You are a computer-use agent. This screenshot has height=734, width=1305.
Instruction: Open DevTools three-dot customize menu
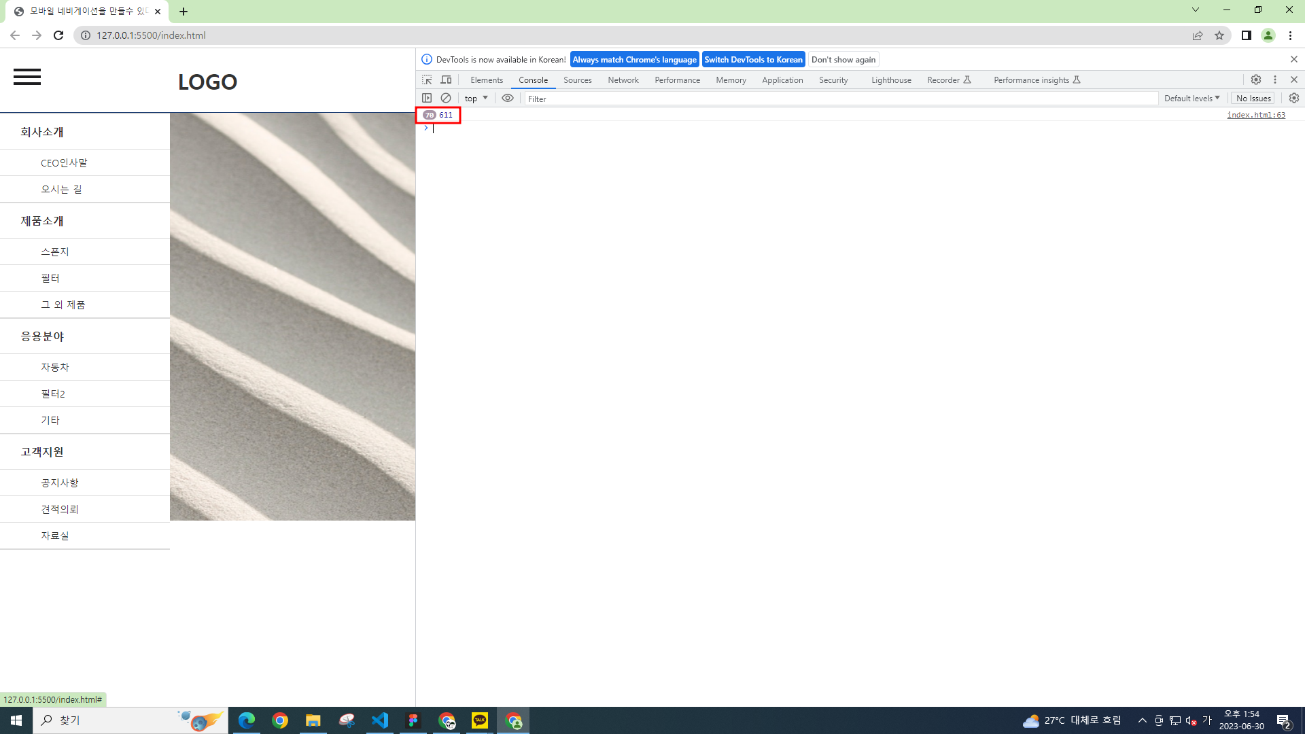pyautogui.click(x=1275, y=80)
